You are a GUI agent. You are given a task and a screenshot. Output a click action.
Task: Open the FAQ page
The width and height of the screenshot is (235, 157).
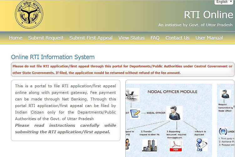coord(155,38)
